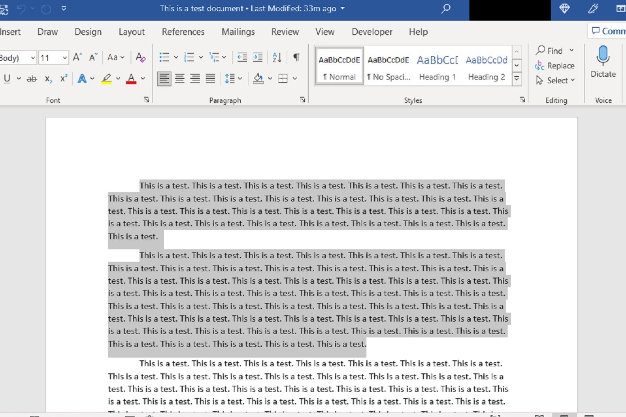Apply Heading 2 style
This screenshot has height=417, width=626.
(x=486, y=67)
